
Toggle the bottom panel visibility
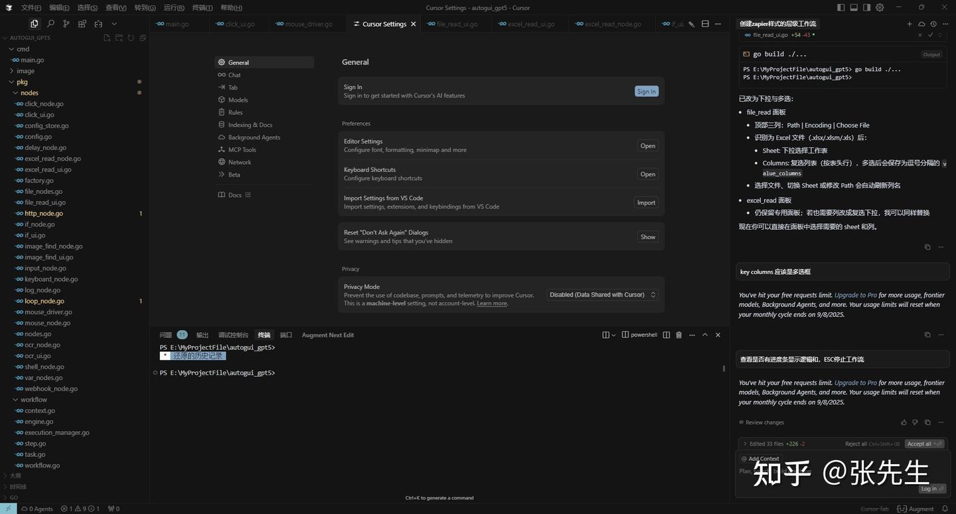click(854, 7)
